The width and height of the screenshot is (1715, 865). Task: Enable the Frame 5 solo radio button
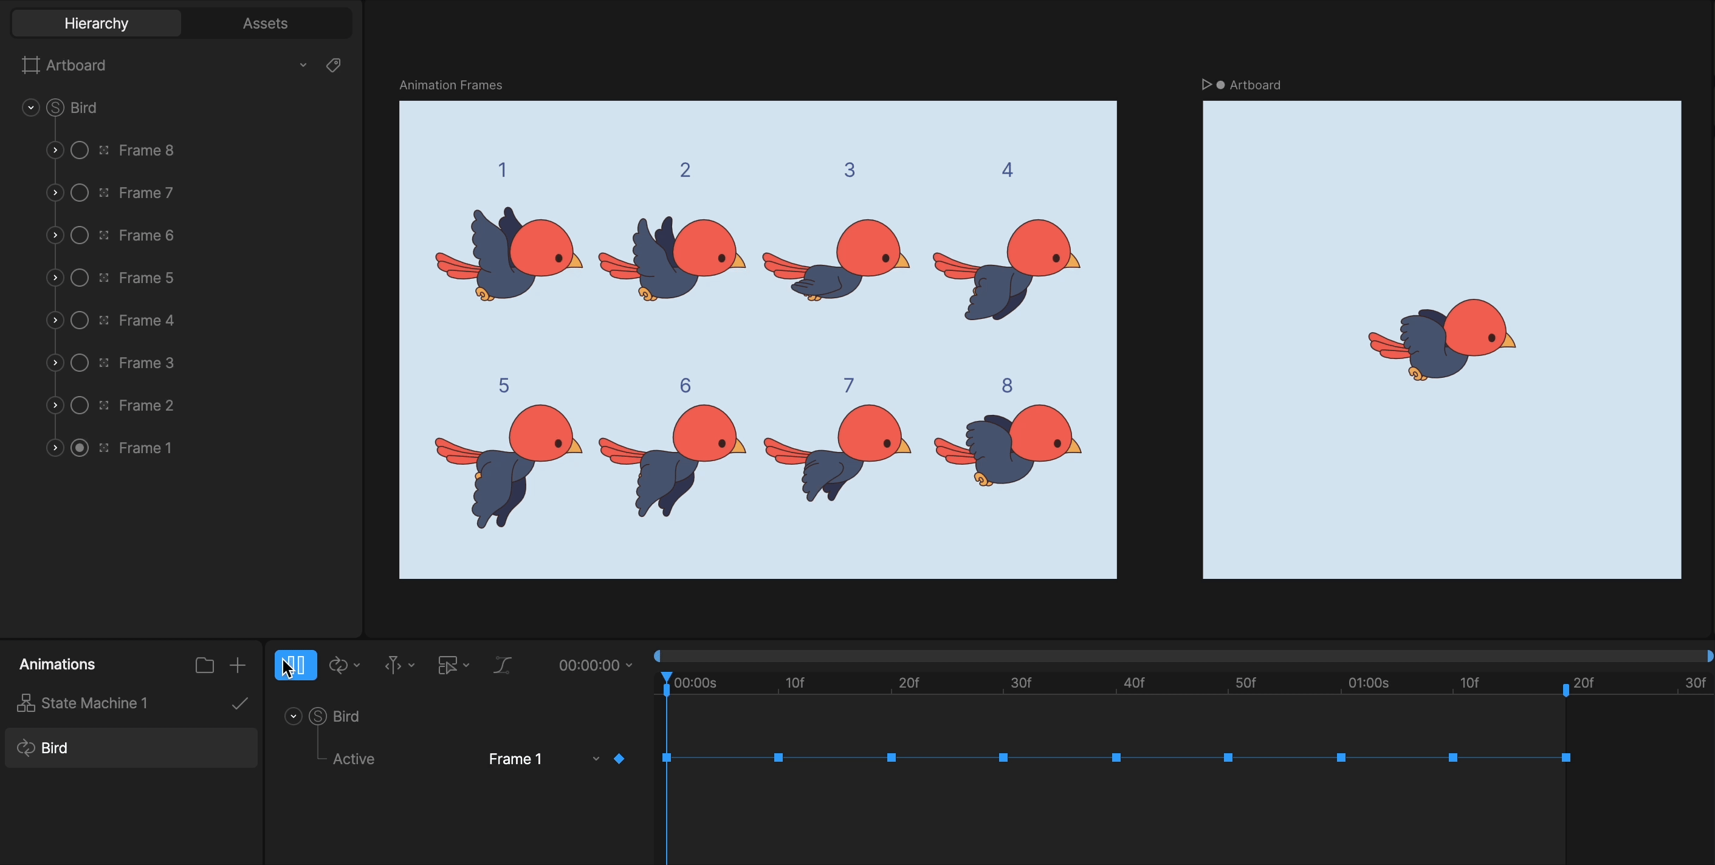[79, 278]
